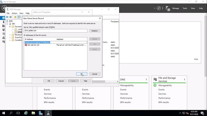Open File Explorer from the taskbar
Image resolution: width=207 pixels, height=116 pixels.
point(33,113)
